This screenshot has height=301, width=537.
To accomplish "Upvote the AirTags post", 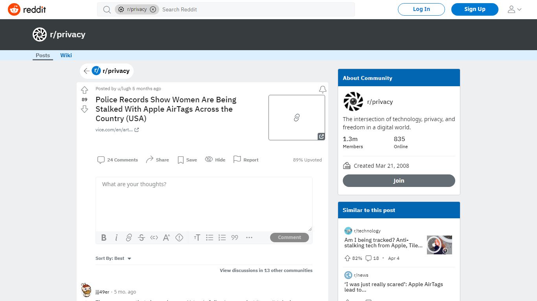I will pyautogui.click(x=85, y=90).
